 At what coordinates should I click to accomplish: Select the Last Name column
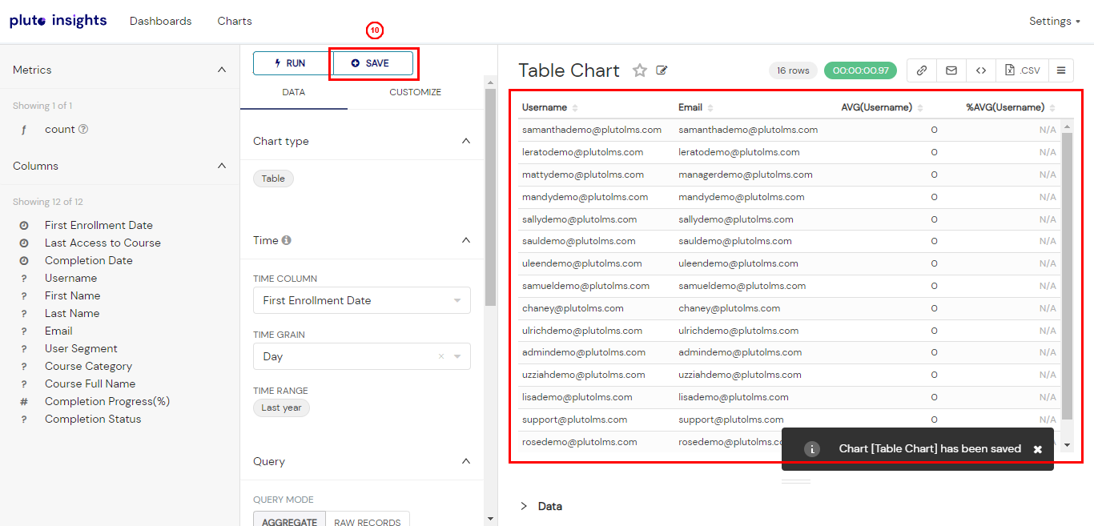[72, 313]
